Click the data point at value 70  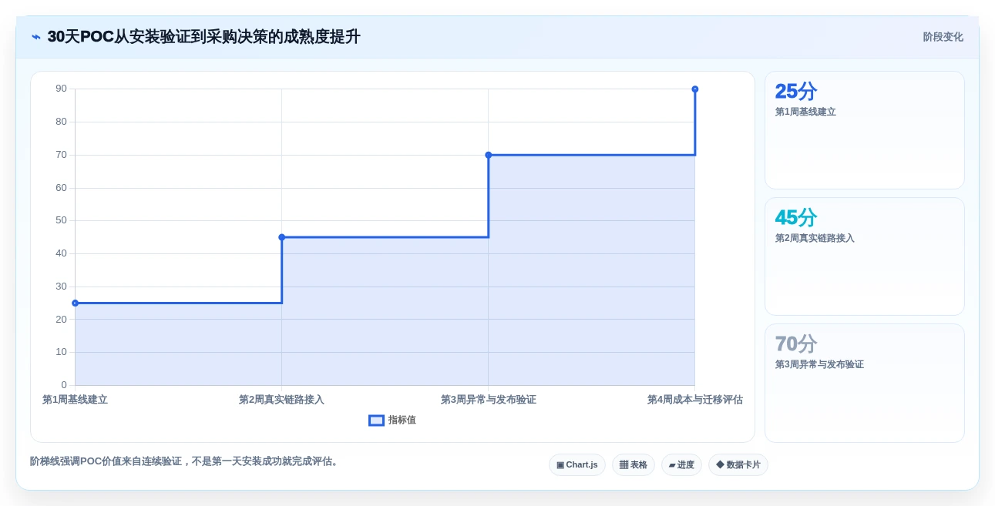[489, 155]
